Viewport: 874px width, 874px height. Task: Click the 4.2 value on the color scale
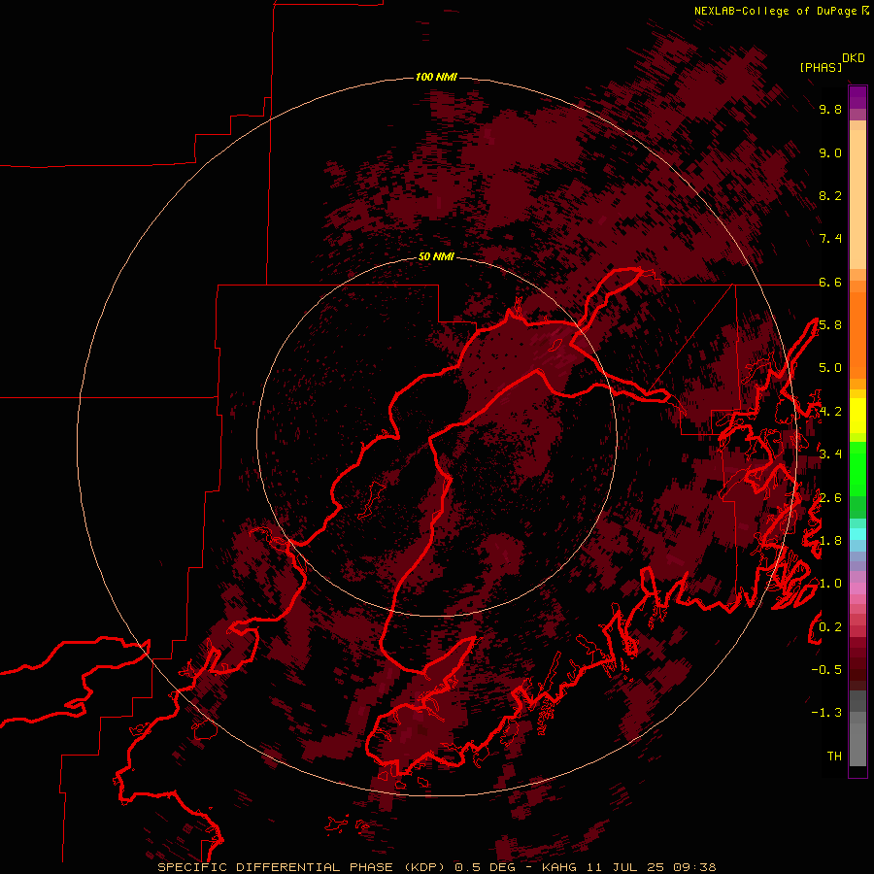[x=830, y=412]
